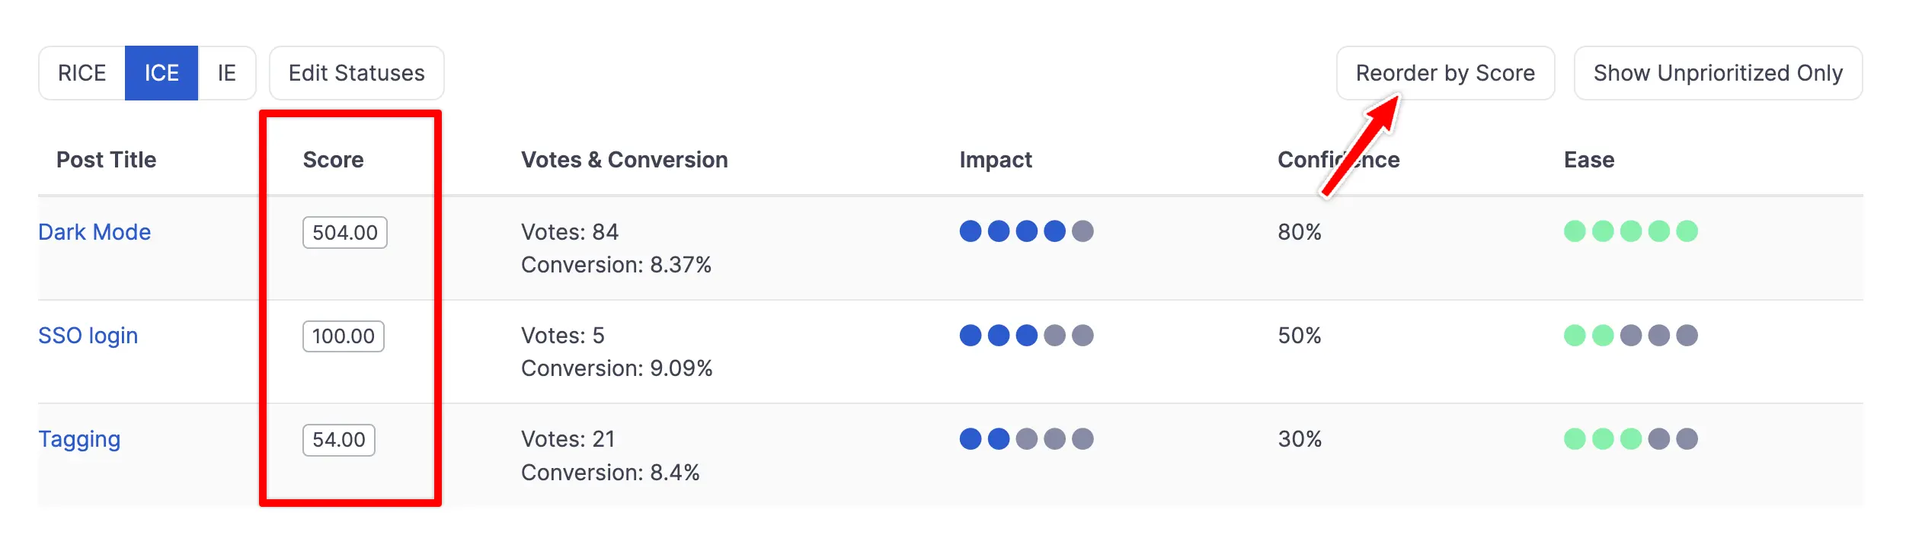
Task: Set Dark Mode impact to fifth dot
Action: [x=1083, y=231]
